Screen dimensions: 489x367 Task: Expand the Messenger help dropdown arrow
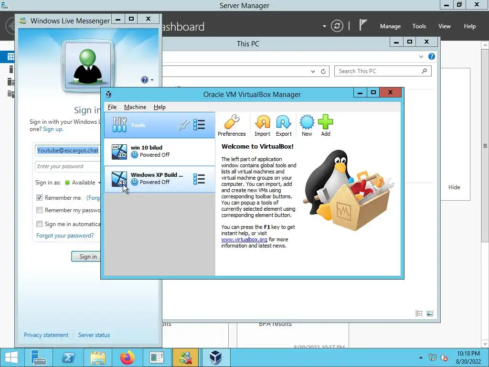point(152,80)
